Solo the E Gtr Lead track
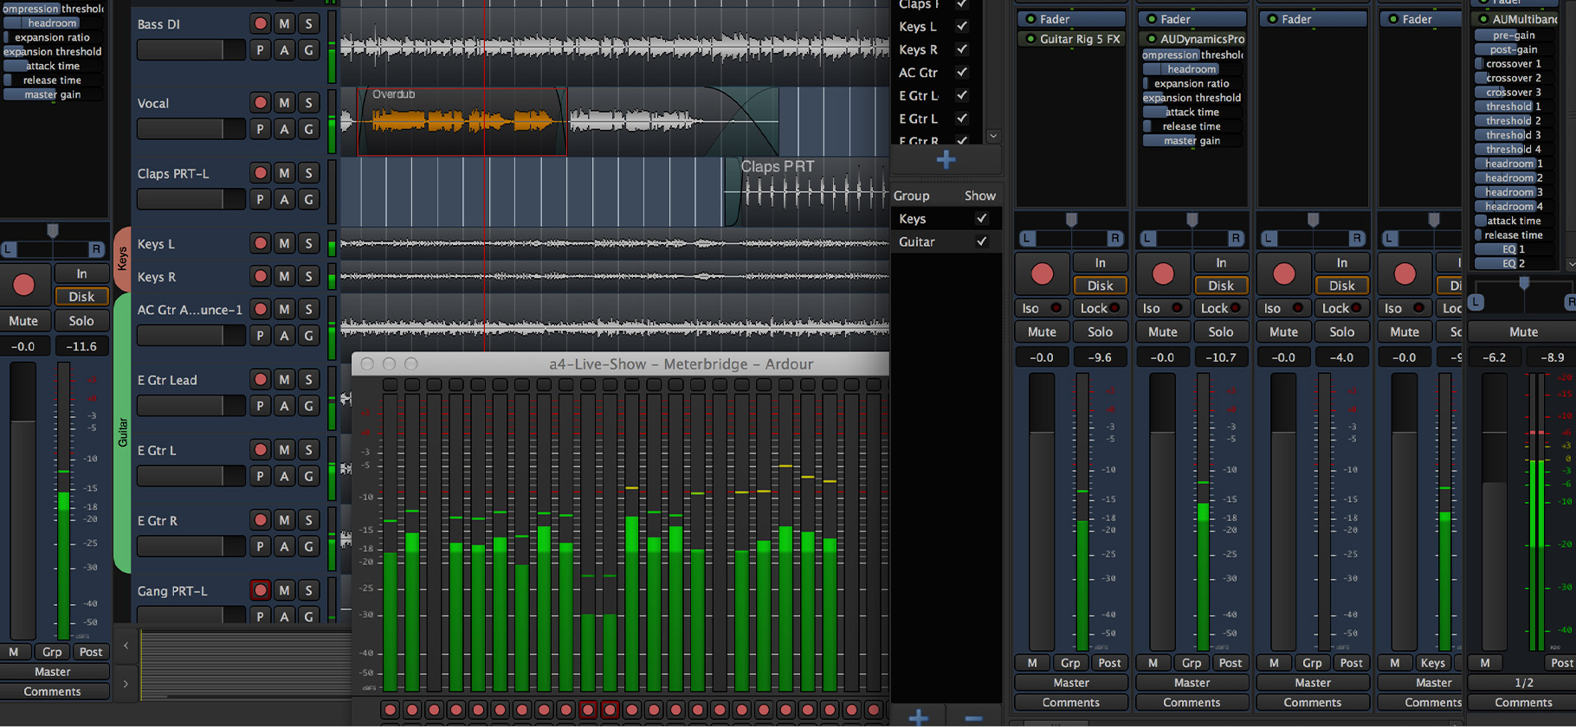Image resolution: width=1576 pixels, height=727 pixels. click(x=308, y=379)
